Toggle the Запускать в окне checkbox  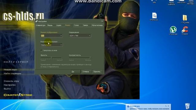(x=41, y=50)
